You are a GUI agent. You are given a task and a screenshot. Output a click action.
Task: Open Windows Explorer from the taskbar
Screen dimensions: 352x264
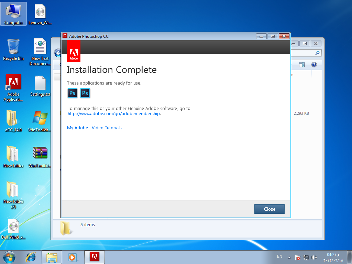[x=52, y=257]
